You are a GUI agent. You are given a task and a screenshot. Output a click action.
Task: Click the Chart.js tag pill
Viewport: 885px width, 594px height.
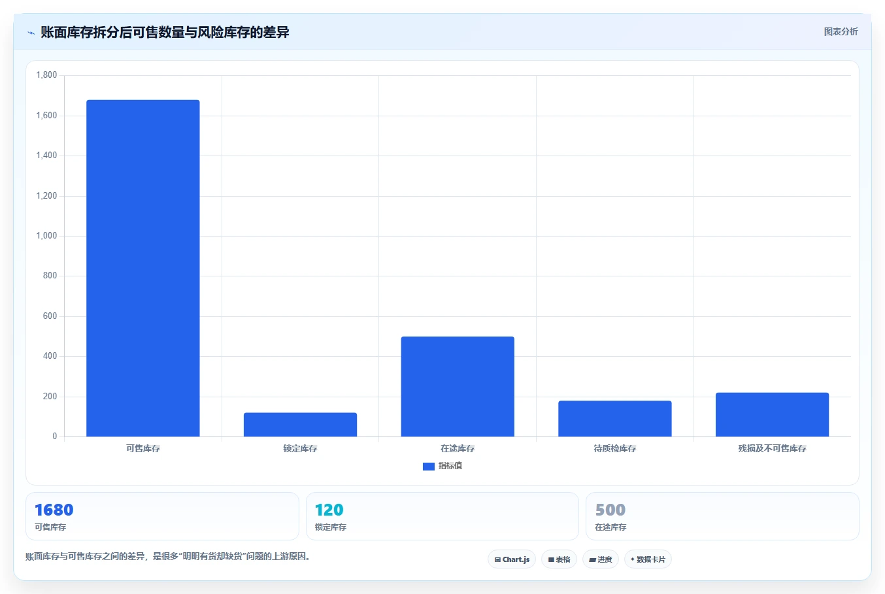[x=512, y=559]
